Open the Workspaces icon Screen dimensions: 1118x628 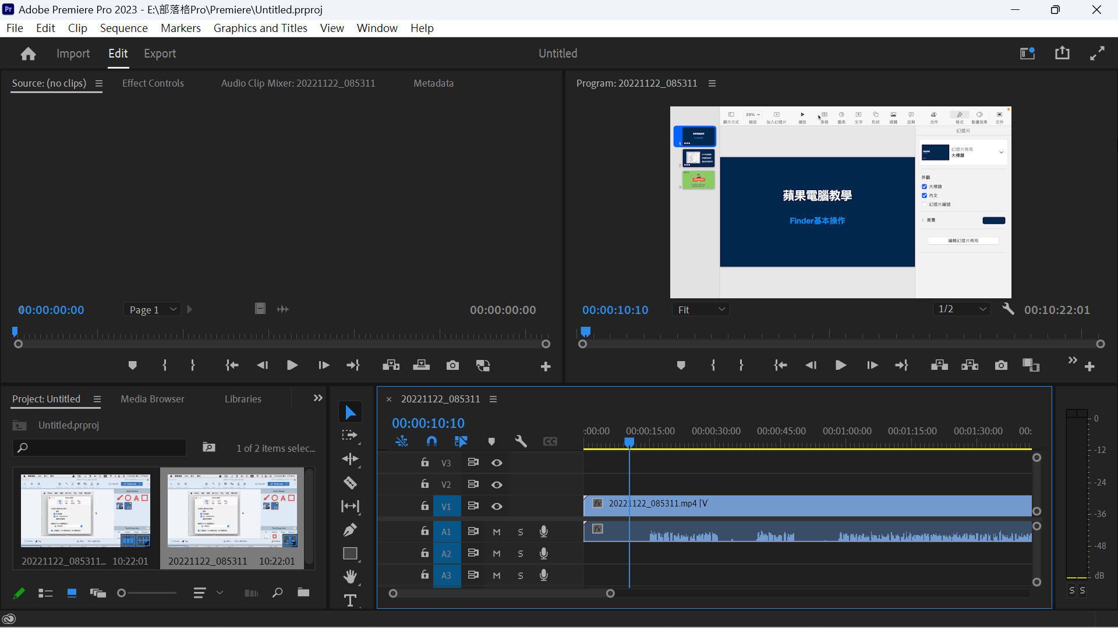(x=1028, y=53)
